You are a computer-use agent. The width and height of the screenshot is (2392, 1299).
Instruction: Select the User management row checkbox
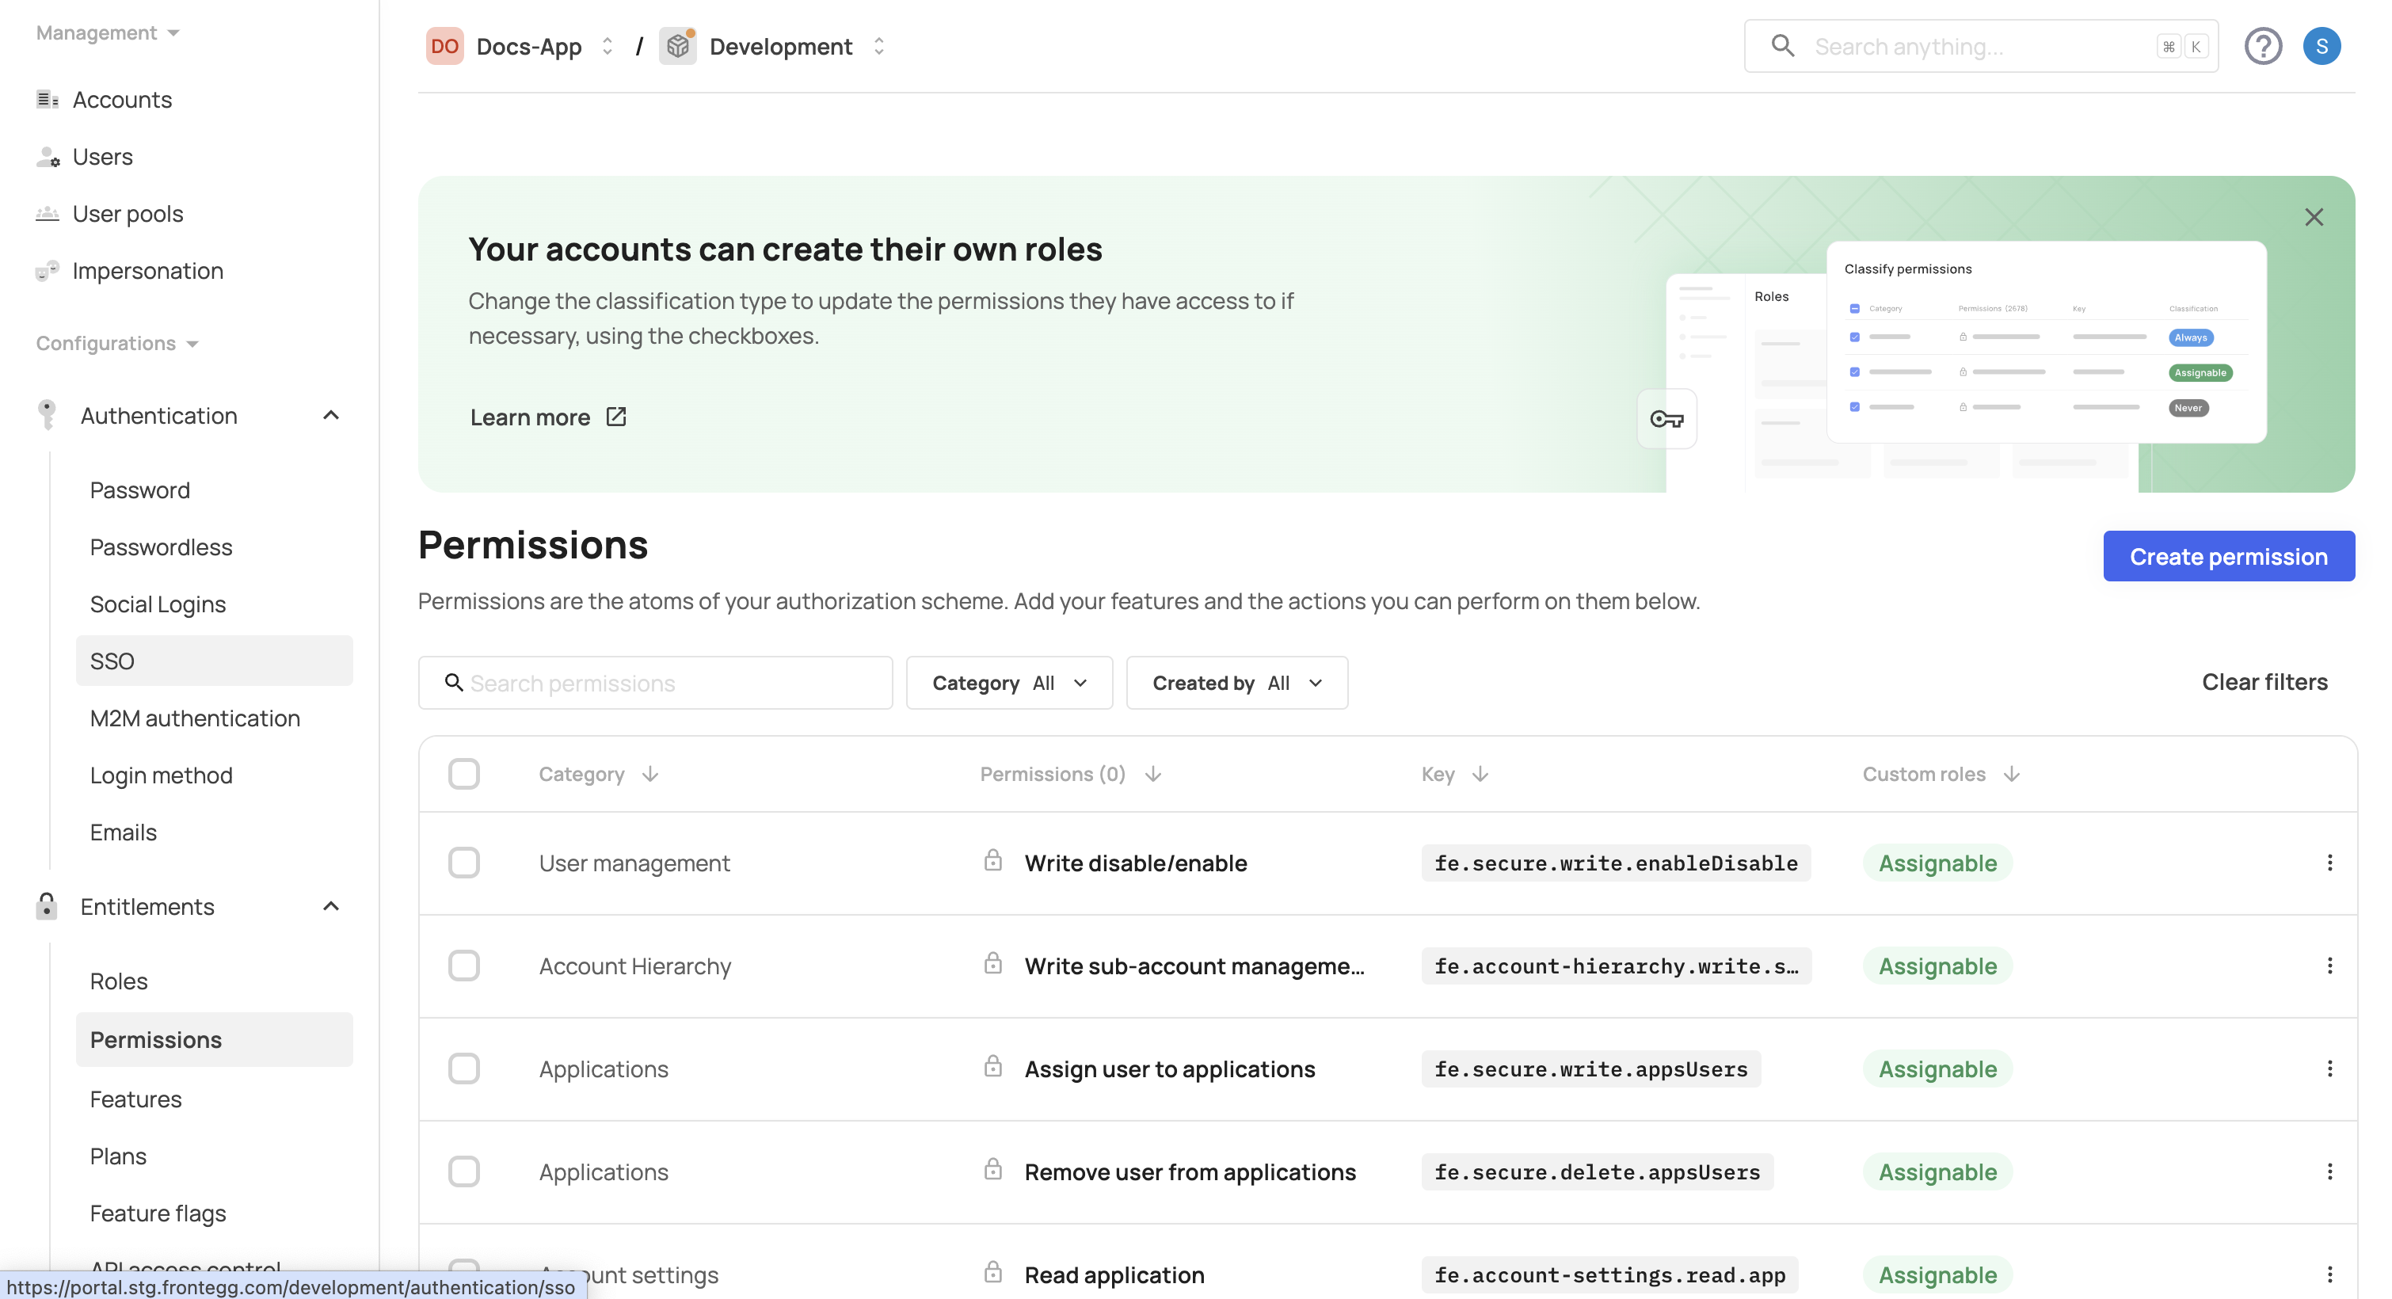point(463,863)
